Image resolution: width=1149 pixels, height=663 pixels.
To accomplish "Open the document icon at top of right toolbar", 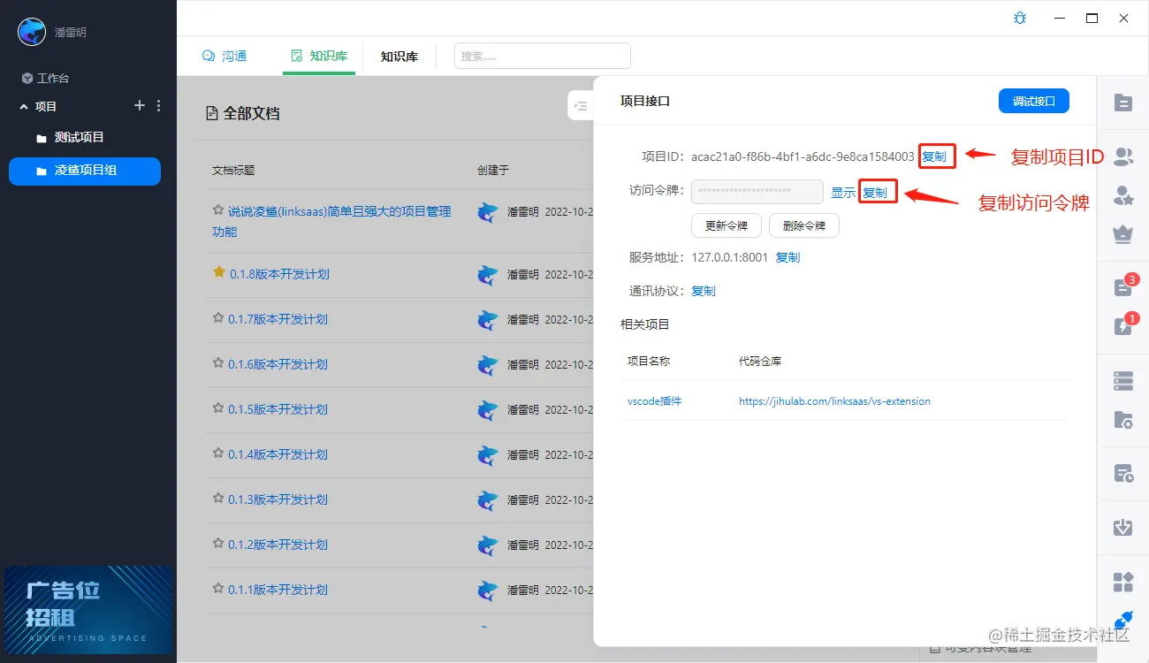I will click(x=1123, y=103).
